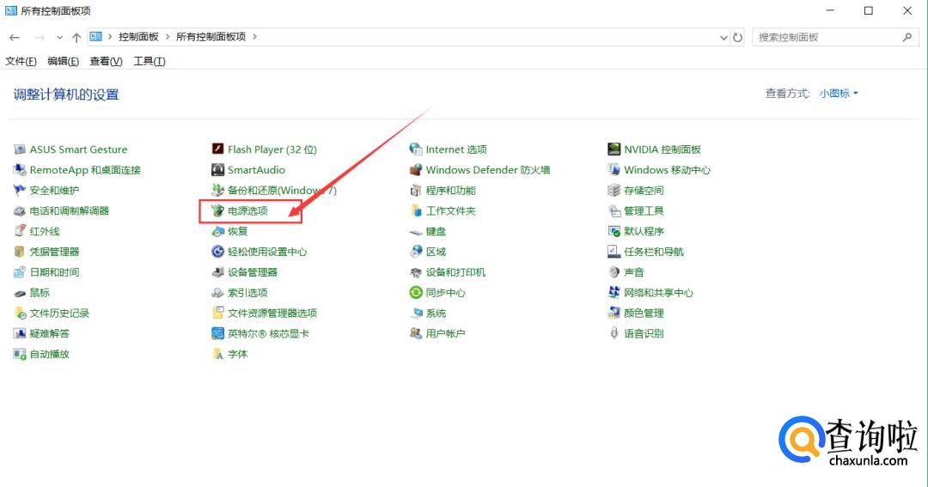Image resolution: width=928 pixels, height=487 pixels.
Task: Open the 自动播放 icon
Action: [x=20, y=354]
